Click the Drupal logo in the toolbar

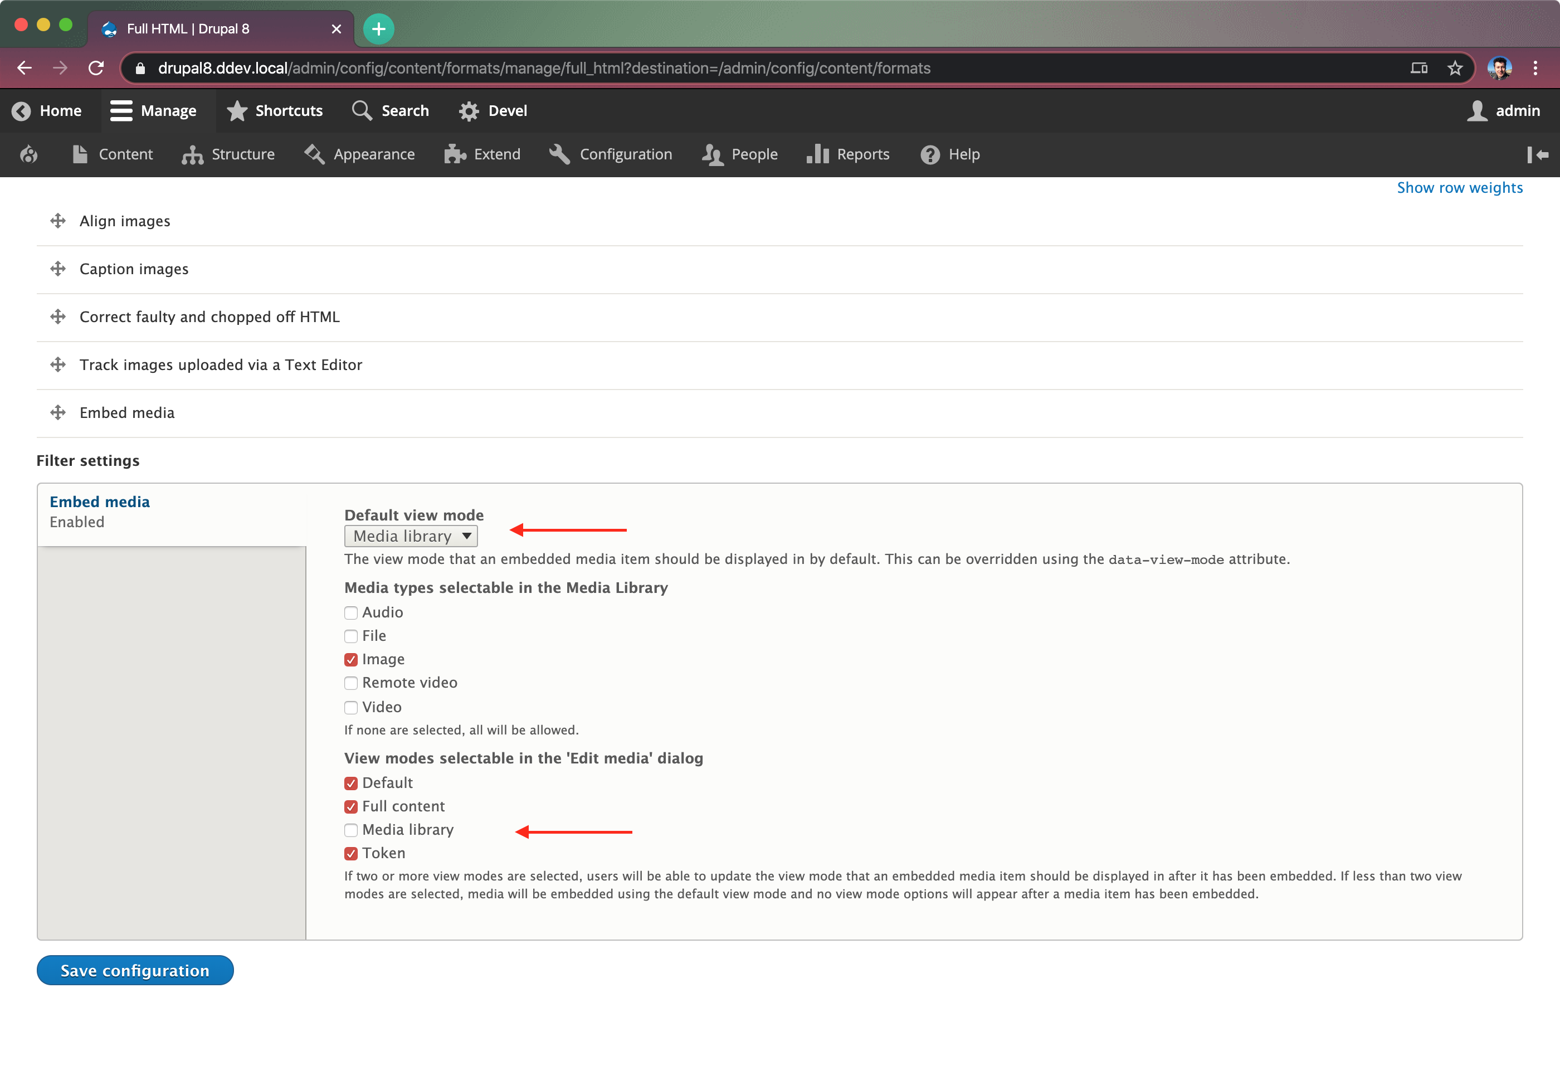click(x=28, y=154)
